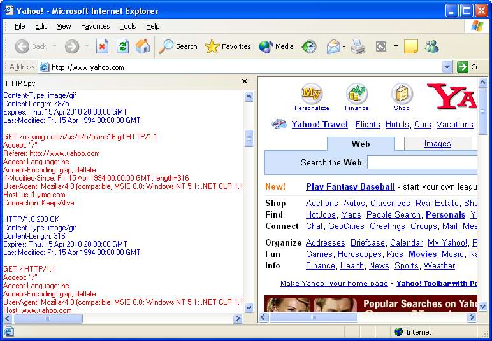Click the Yahoo Shop bag icon

click(x=402, y=94)
